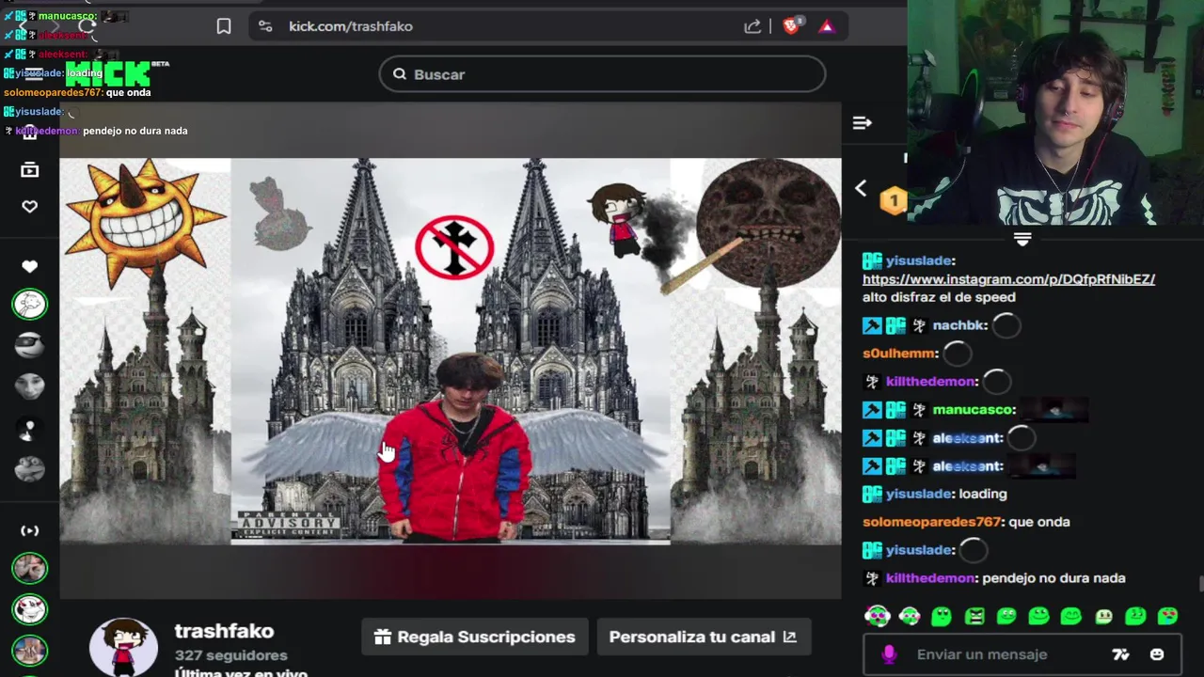Click the webcam overlay of streamer
This screenshot has height=677, width=1204.
[1055, 113]
